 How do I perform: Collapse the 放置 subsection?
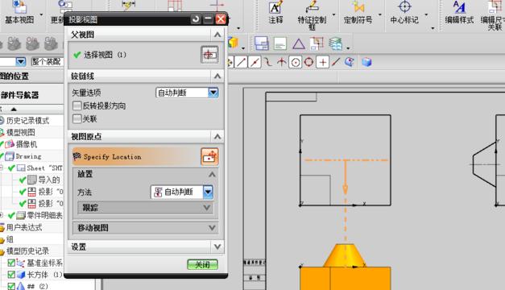[212, 174]
